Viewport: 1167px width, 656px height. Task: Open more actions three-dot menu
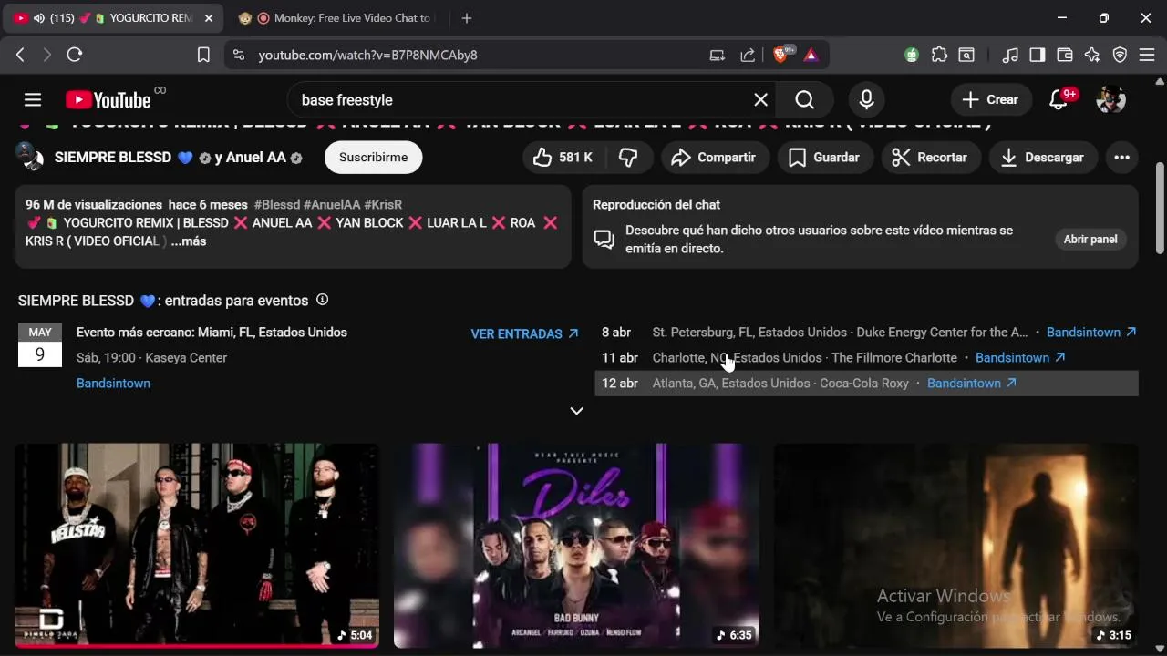[x=1121, y=158]
